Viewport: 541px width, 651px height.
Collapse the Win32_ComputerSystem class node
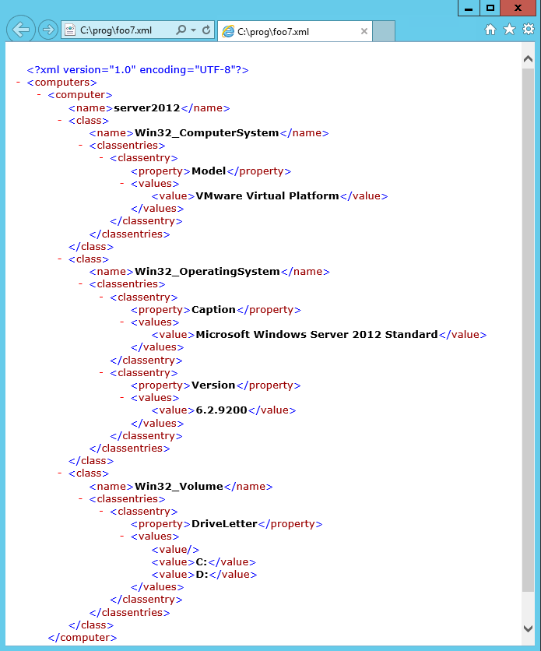60,120
